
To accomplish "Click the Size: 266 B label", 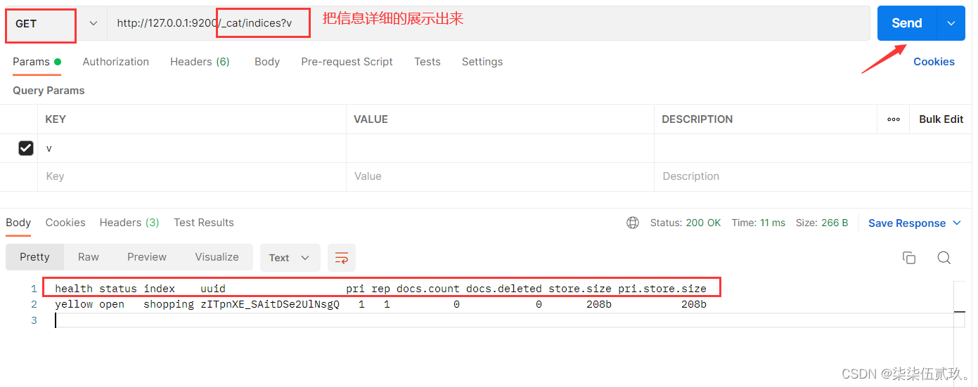I will point(822,223).
